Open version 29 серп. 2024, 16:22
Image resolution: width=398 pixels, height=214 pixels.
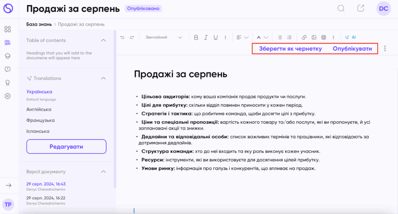click(x=46, y=198)
